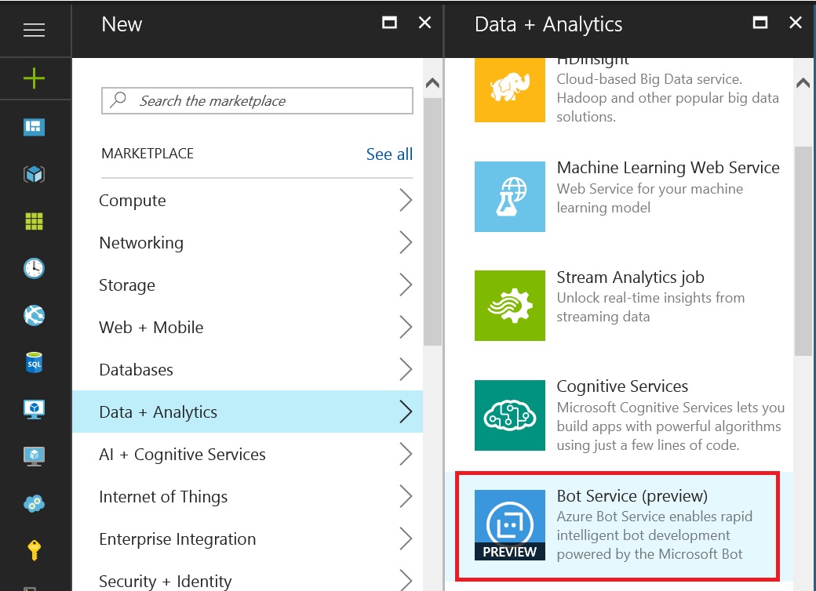Open the Recent clock icon in the sidebar
The image size is (816, 591).
(35, 268)
